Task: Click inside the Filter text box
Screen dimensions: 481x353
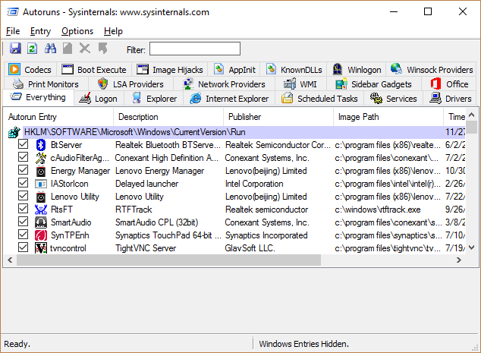Action: pos(195,49)
